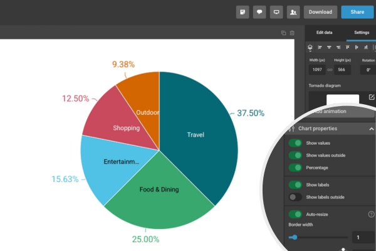Viewport: 376px width, 251px height.
Task: Toggle the width-height link lock icon
Action: click(x=330, y=70)
